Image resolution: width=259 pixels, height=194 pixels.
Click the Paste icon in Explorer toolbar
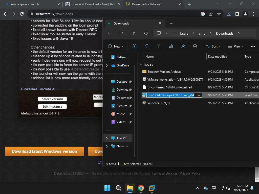(x=158, y=46)
